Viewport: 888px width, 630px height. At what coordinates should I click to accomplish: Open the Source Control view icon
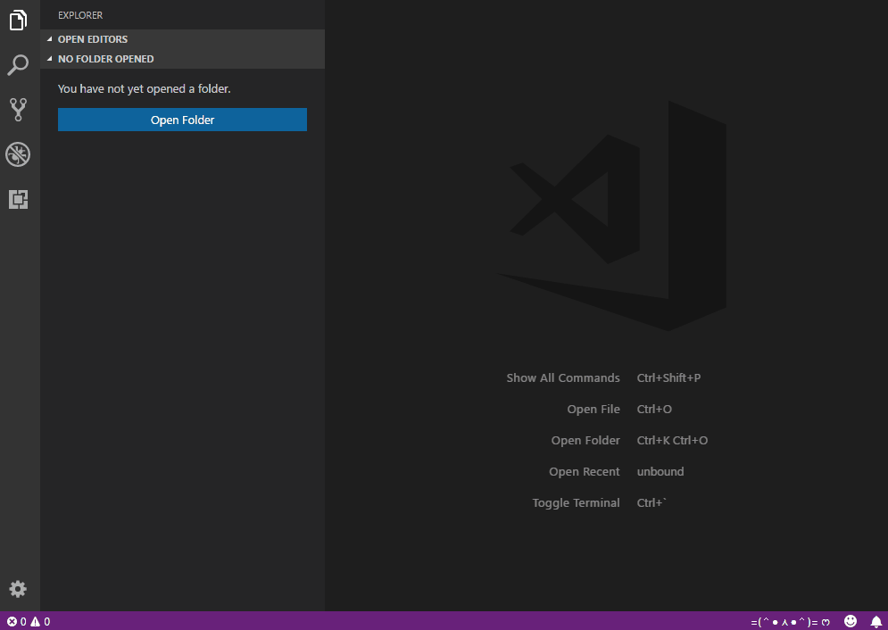click(18, 110)
